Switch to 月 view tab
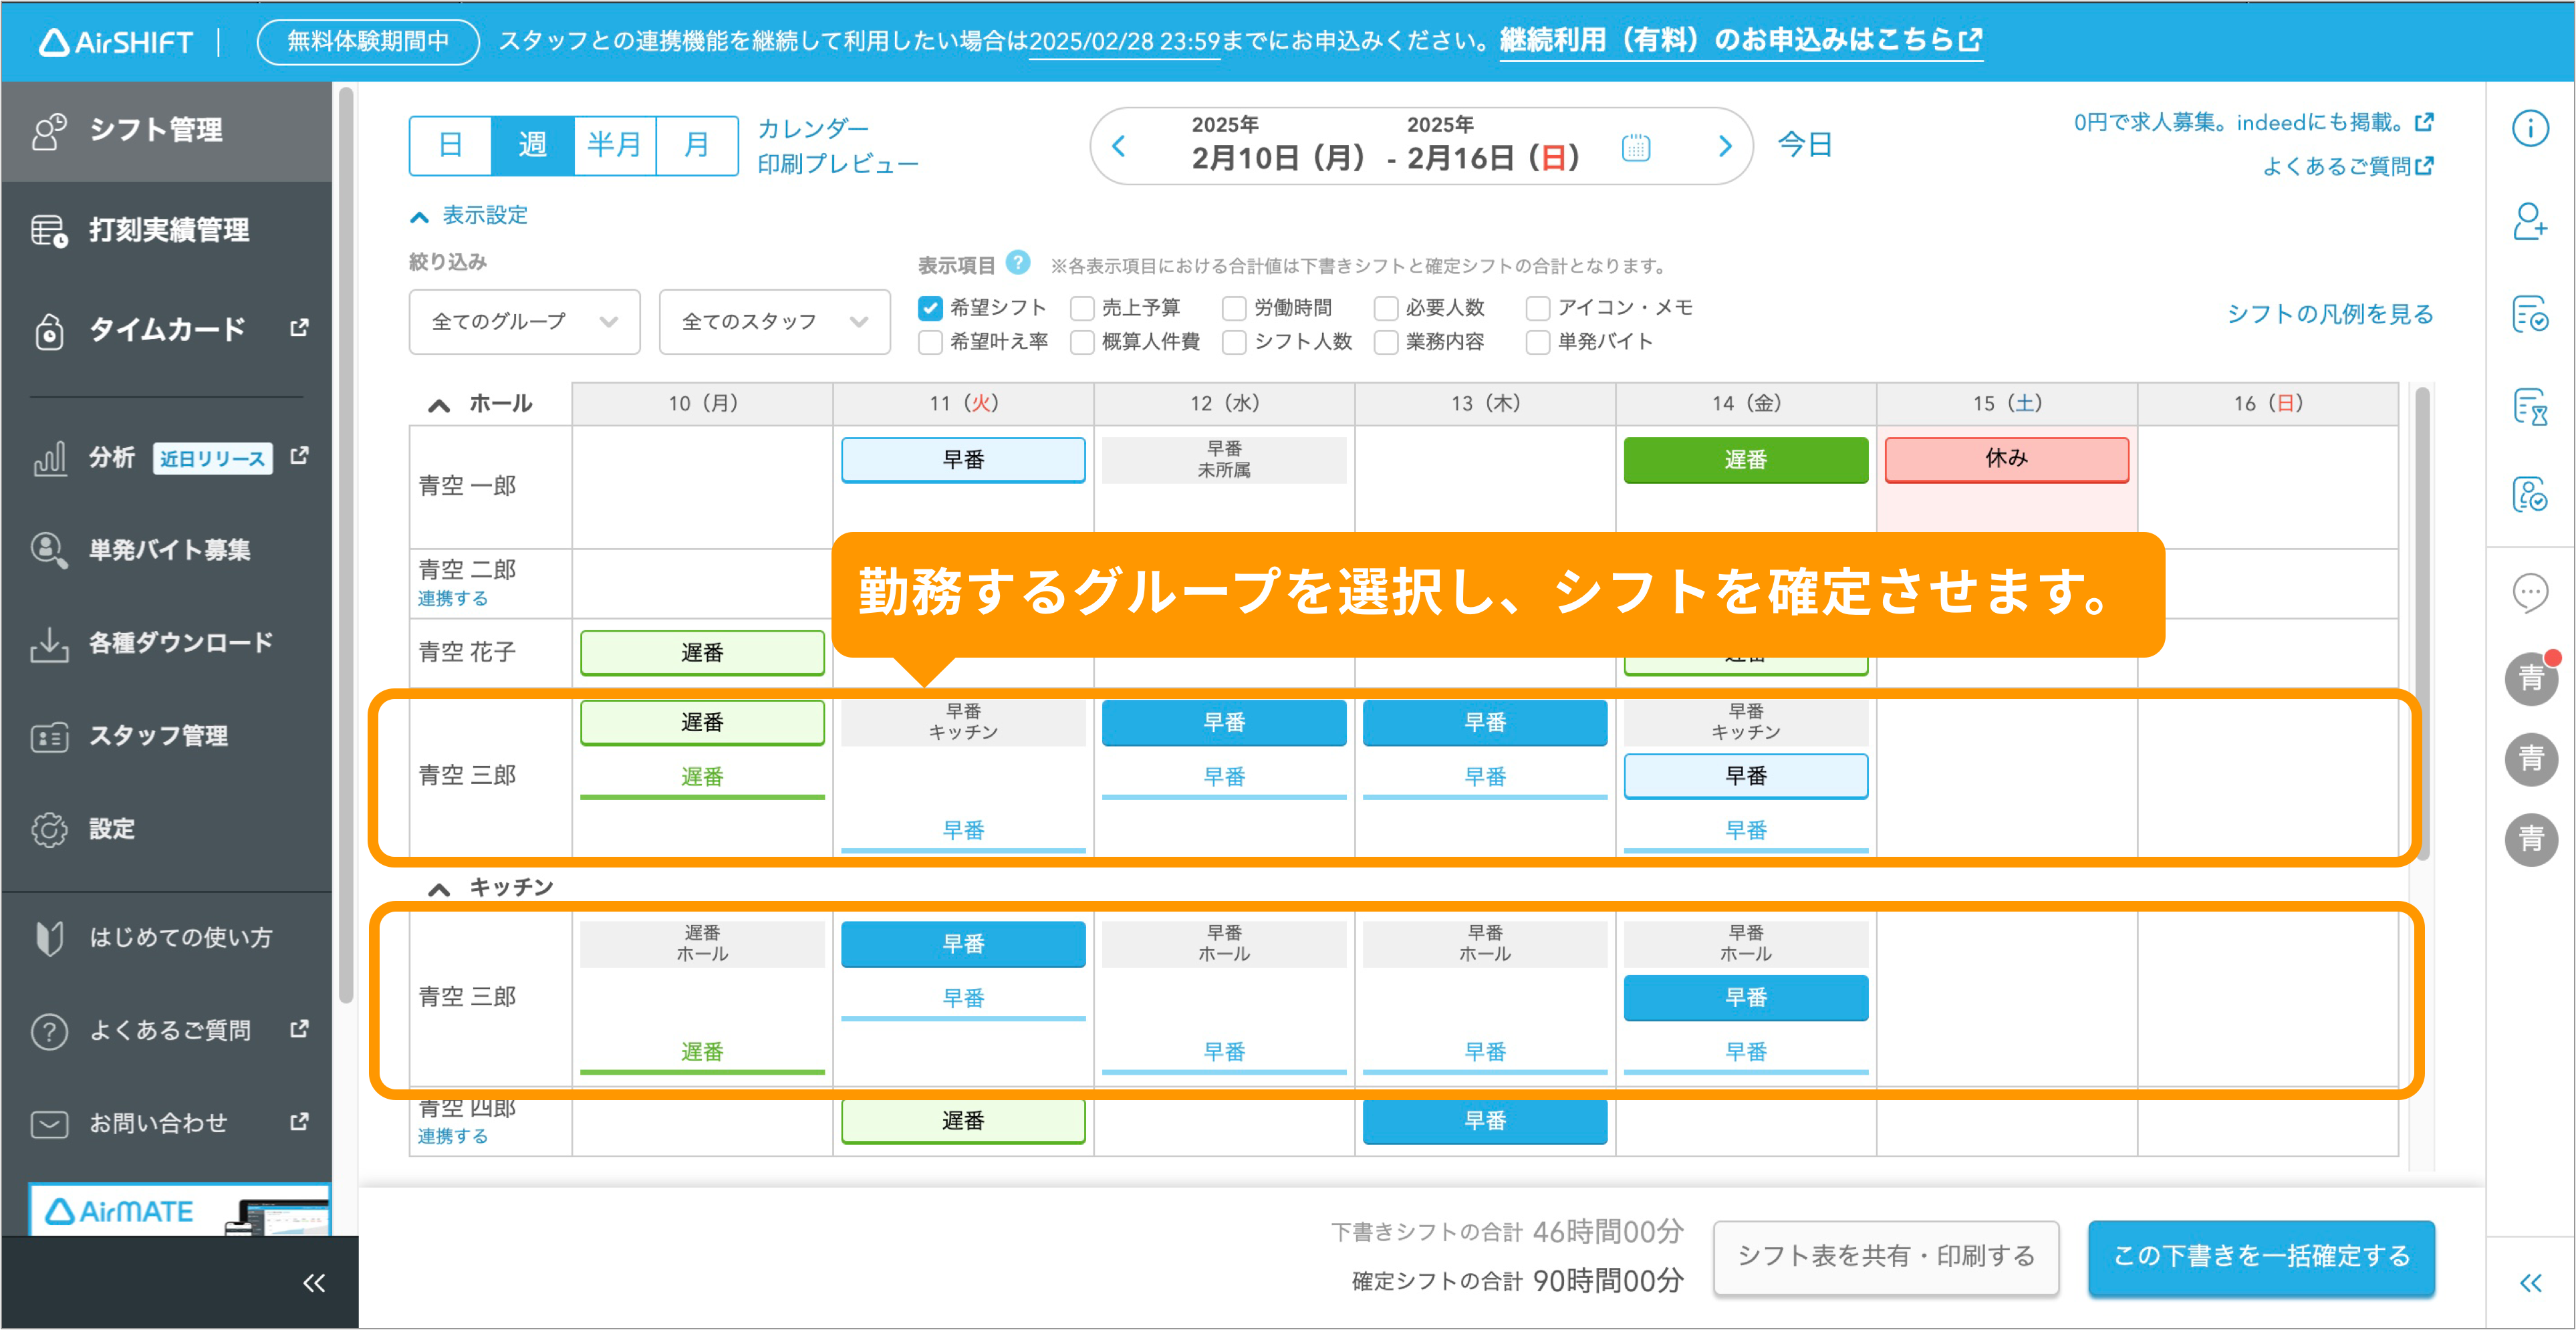 click(x=697, y=146)
